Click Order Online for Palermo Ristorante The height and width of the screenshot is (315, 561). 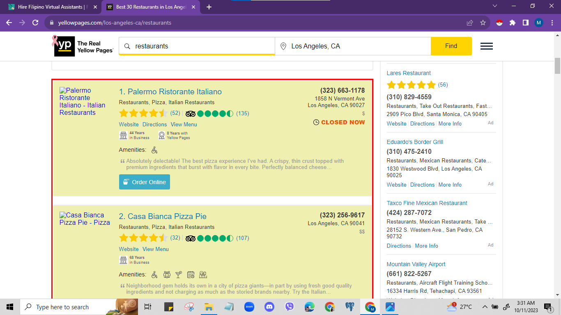coord(145,182)
